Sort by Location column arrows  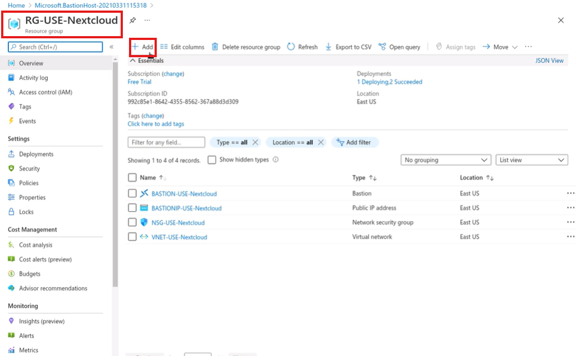coord(490,178)
